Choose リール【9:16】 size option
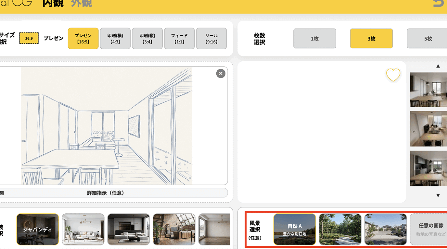 click(211, 39)
